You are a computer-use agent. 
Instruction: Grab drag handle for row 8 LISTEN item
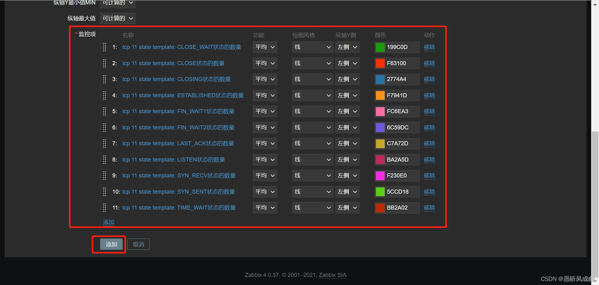[105, 160]
